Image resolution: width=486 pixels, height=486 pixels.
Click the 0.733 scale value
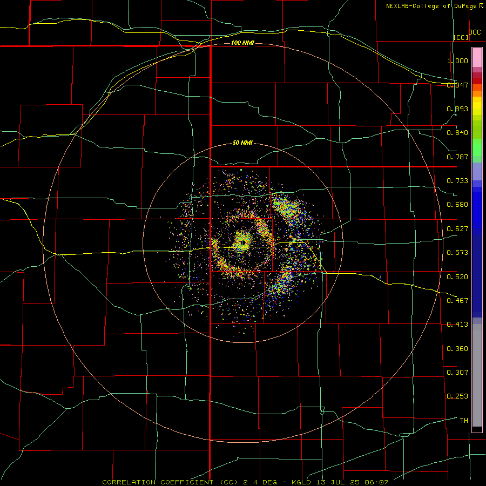[457, 181]
